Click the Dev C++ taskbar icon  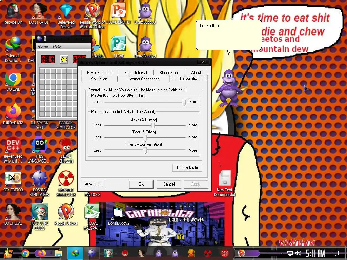click(224, 253)
